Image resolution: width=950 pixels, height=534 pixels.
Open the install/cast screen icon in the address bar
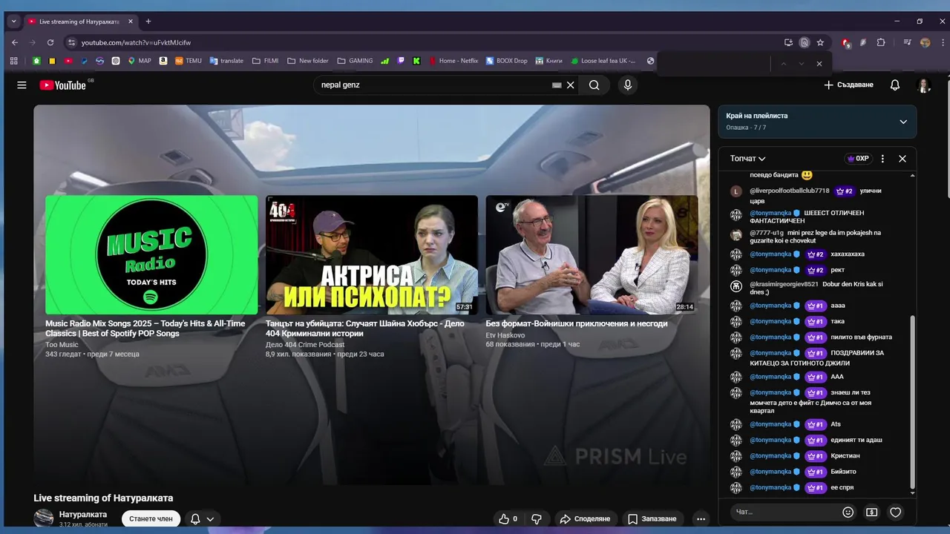[788, 42]
